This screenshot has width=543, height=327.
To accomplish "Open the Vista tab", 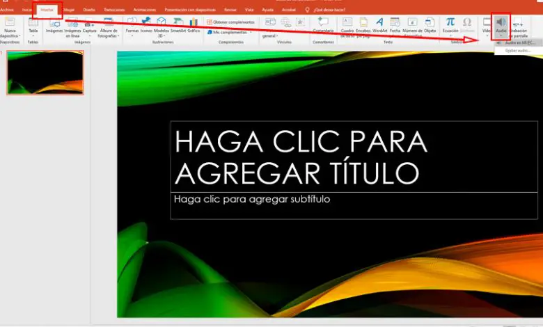I will pyautogui.click(x=249, y=10).
